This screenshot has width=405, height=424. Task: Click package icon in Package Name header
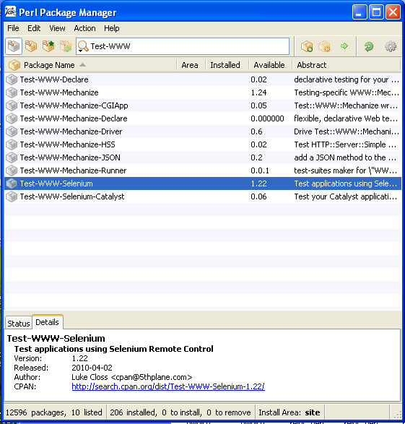[x=14, y=65]
